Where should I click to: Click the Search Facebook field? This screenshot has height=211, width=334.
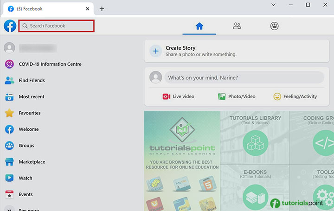pos(57,26)
